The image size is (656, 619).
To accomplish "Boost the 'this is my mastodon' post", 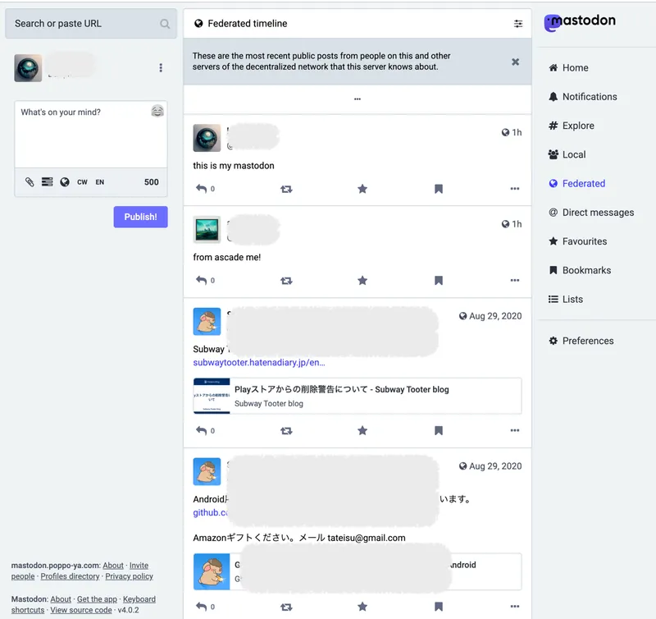I will (286, 190).
